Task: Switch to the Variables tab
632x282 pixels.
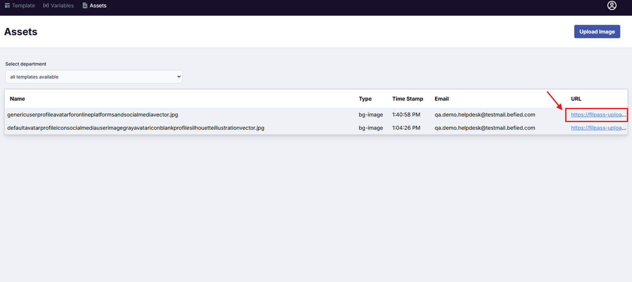Action: click(x=58, y=6)
